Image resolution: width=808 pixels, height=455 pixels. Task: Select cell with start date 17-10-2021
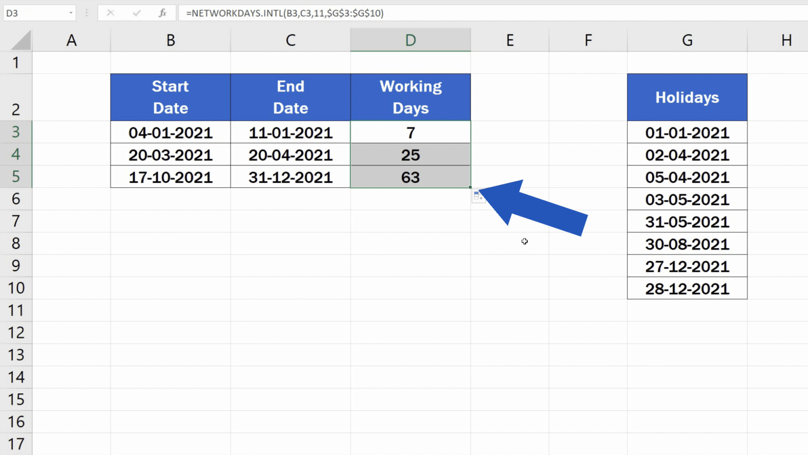tap(170, 177)
